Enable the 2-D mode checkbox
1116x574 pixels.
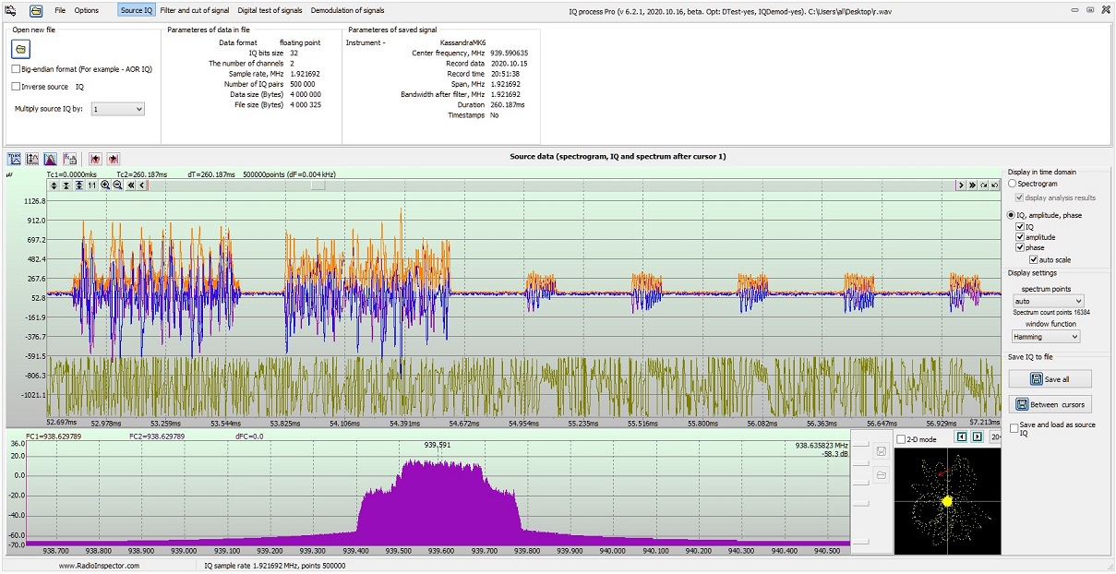pos(901,439)
